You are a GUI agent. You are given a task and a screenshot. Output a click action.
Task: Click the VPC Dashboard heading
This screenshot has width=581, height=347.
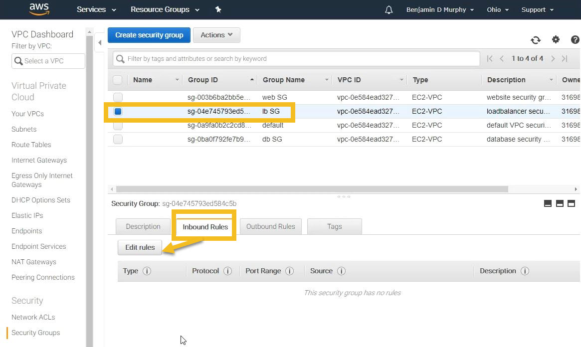click(x=42, y=34)
